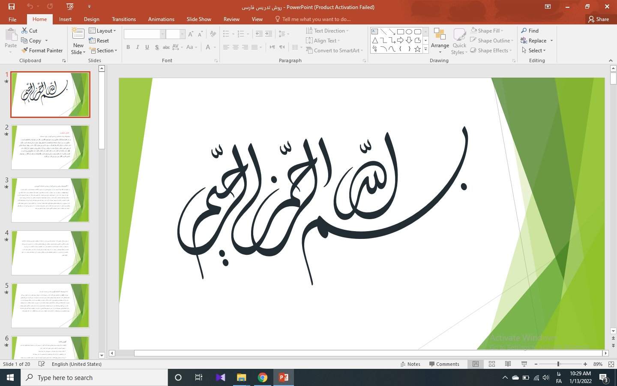Expand the Layout dropdown
The image size is (617, 386).
102,31
